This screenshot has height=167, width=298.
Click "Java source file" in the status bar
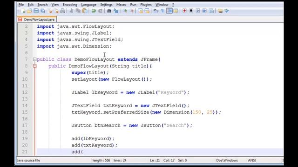pos(28,161)
